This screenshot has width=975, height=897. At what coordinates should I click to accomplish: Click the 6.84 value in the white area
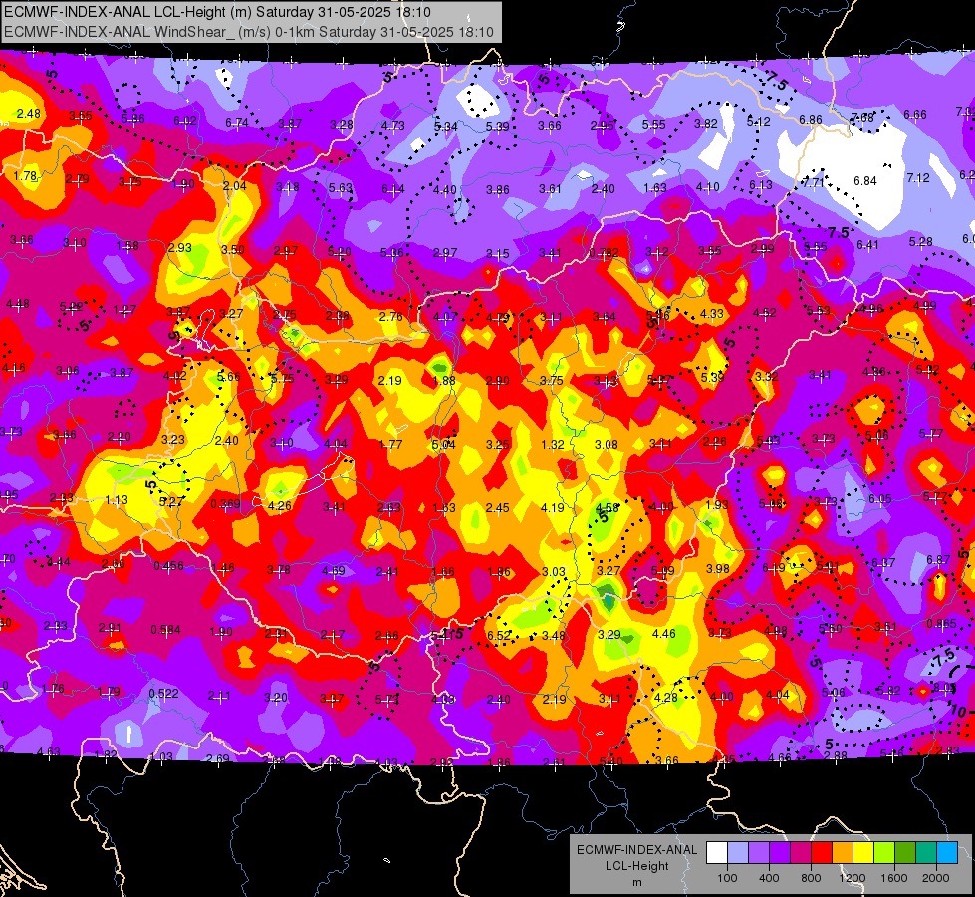[x=864, y=181]
